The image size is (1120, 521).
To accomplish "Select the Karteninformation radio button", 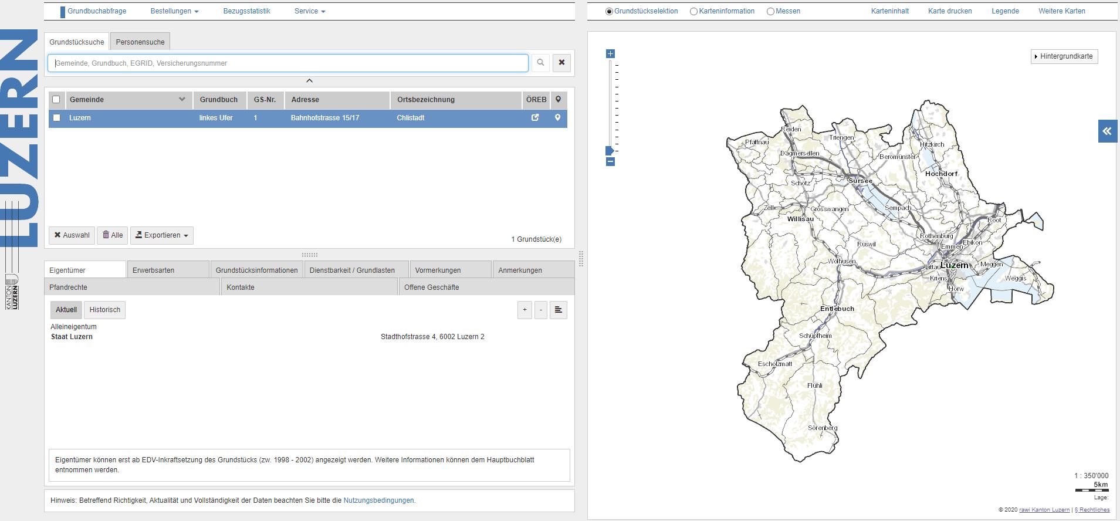I will click(x=693, y=12).
